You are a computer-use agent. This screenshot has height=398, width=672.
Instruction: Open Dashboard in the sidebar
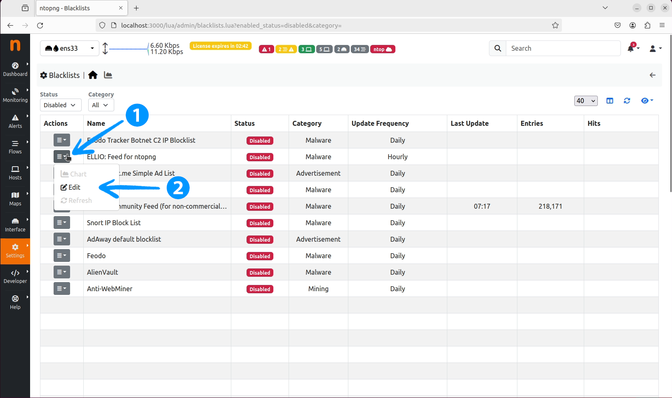pyautogui.click(x=15, y=69)
